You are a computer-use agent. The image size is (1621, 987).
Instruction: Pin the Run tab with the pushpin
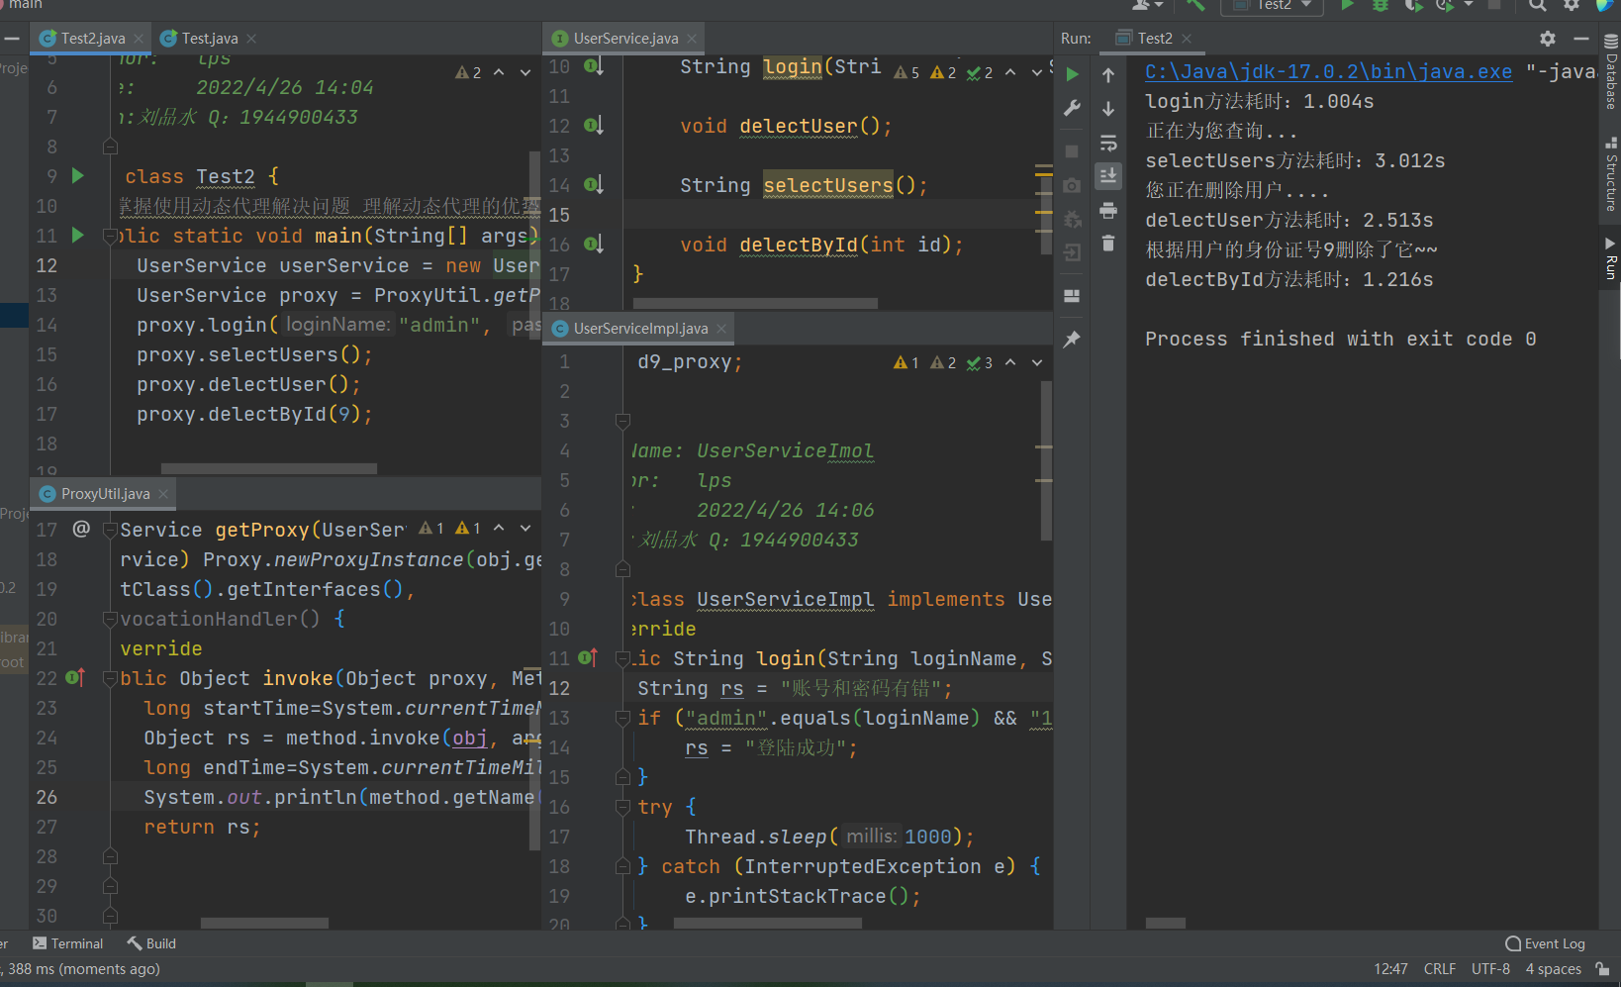click(x=1072, y=340)
